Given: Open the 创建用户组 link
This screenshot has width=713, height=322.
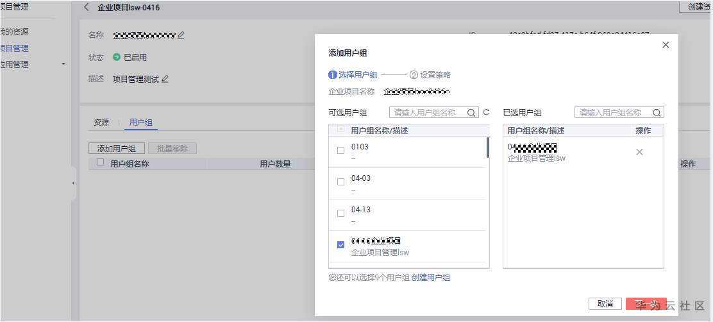Looking at the screenshot, I should [x=431, y=278].
